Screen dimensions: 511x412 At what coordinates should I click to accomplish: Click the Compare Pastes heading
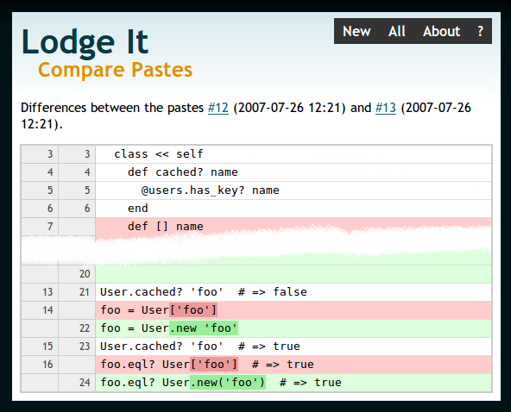(115, 70)
